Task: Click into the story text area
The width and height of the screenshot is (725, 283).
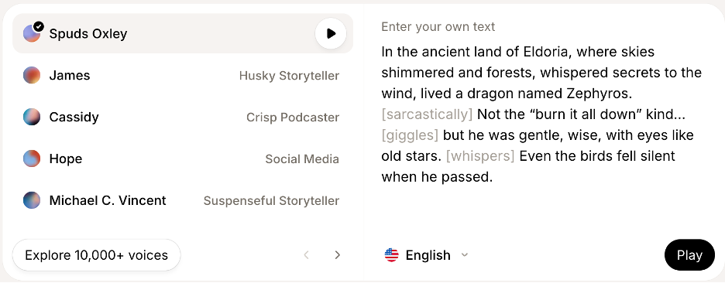Action: click(541, 114)
